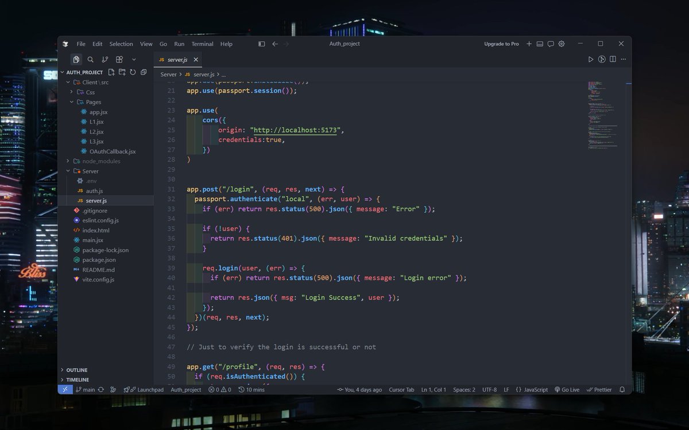The image size is (689, 430).
Task: Open the editor more actions ellipsis
Action: [624, 59]
